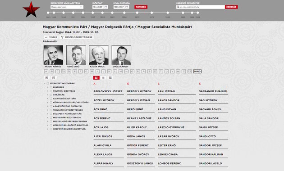The height and width of the screenshot is (171, 284).
Task: Select the red detailed list view icon
Action: [x=96, y=78]
